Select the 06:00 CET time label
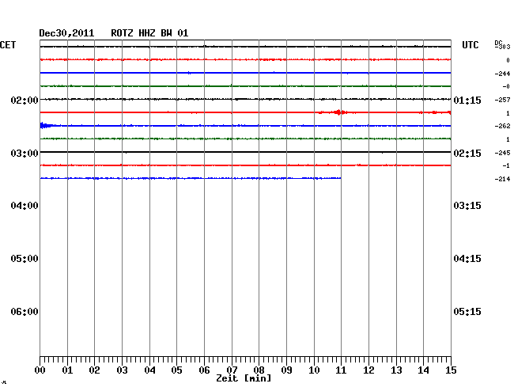514x391 pixels. click(25, 312)
